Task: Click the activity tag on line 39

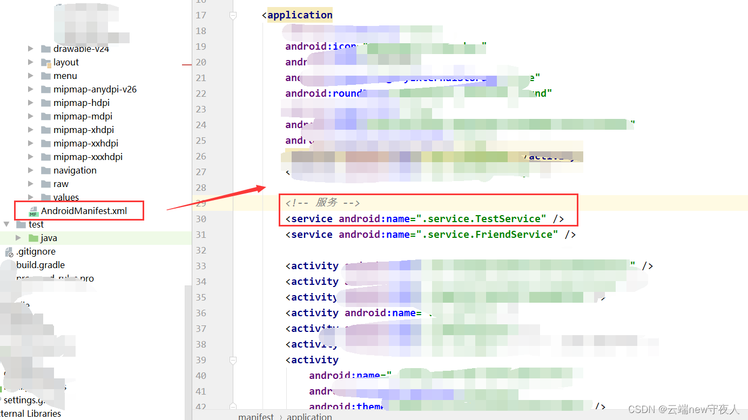Action: pos(315,360)
